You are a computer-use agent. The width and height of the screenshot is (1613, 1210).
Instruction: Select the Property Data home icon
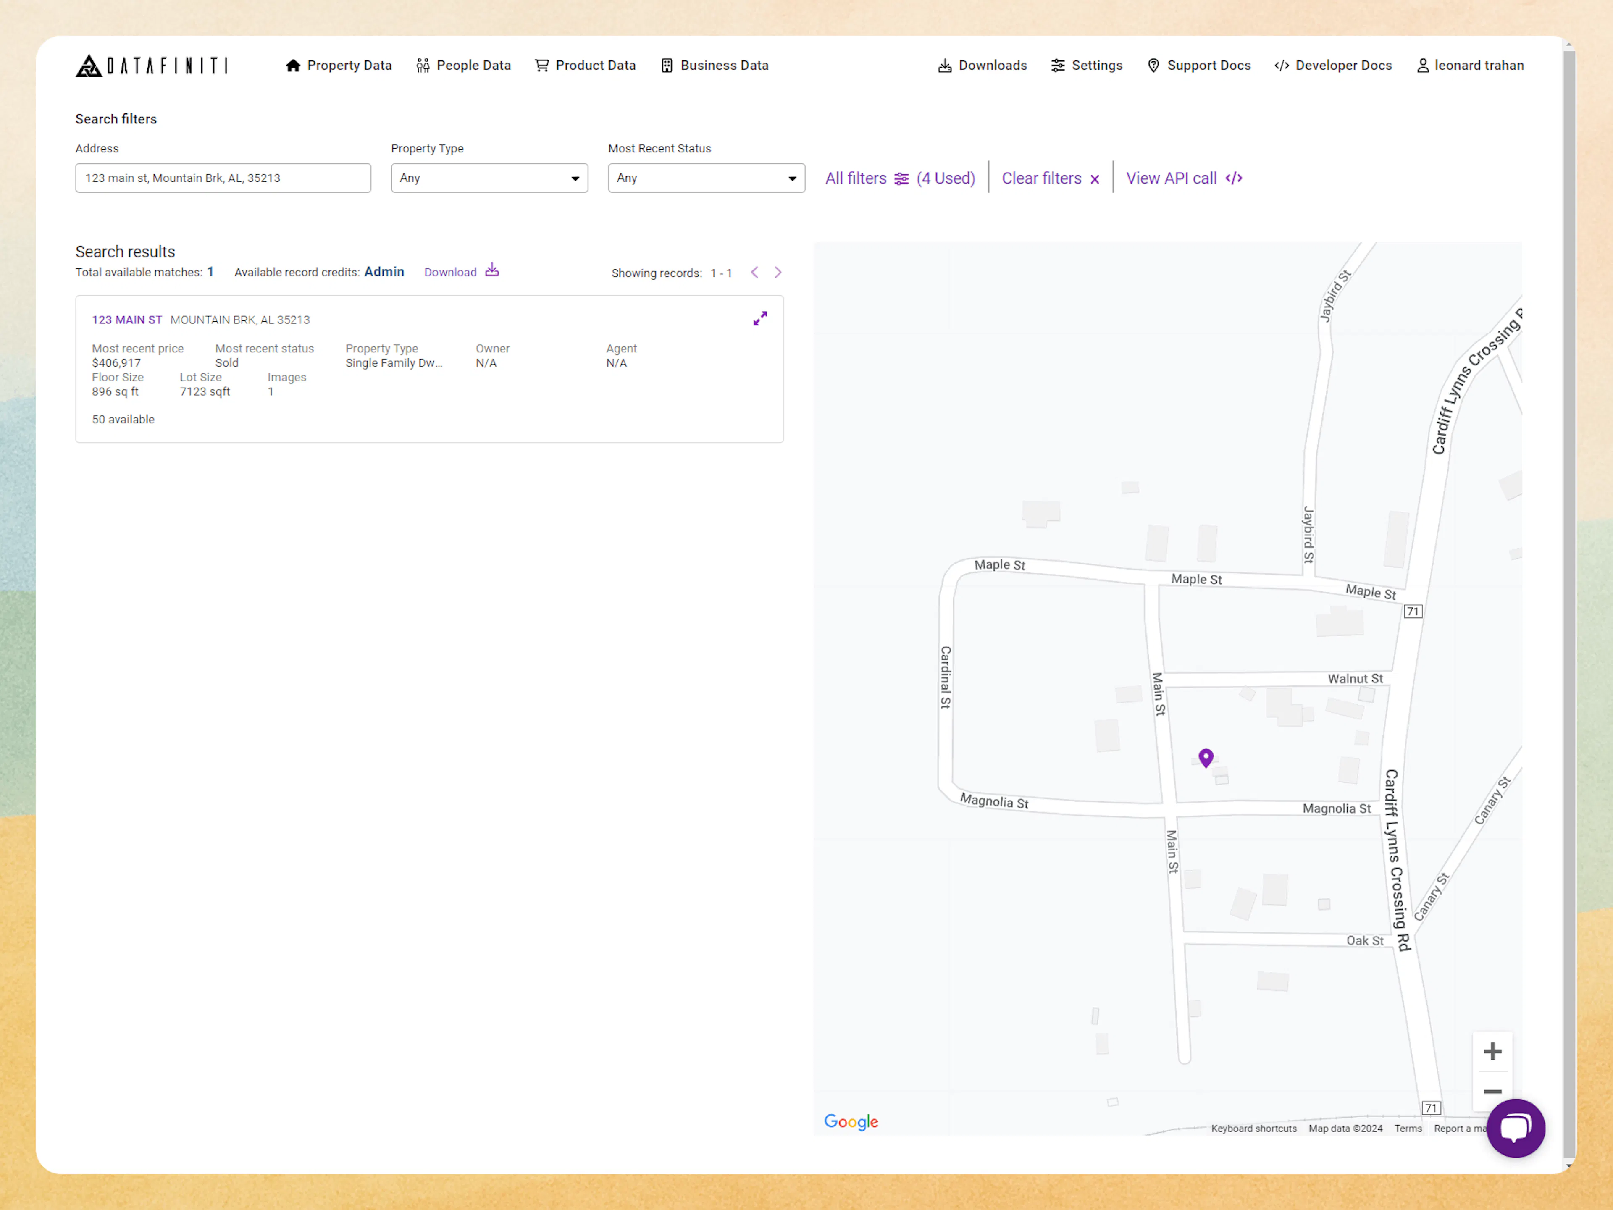point(294,66)
